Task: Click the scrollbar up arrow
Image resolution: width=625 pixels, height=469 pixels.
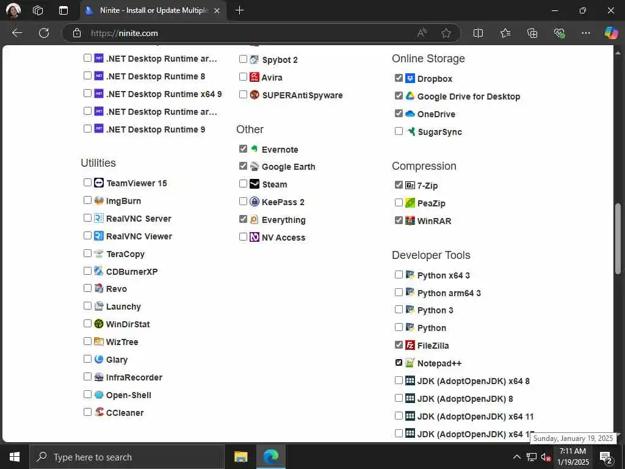Action: click(618, 53)
